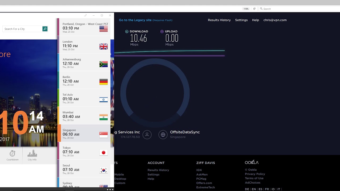
Task: Switch site language to ES
Action: coord(260,189)
